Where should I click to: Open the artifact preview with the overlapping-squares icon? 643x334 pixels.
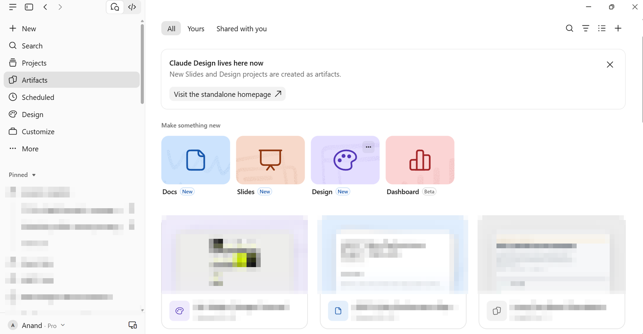[x=552, y=272]
